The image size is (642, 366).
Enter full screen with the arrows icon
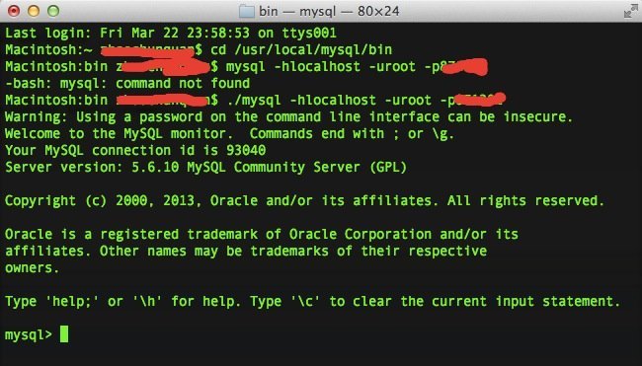tap(630, 11)
